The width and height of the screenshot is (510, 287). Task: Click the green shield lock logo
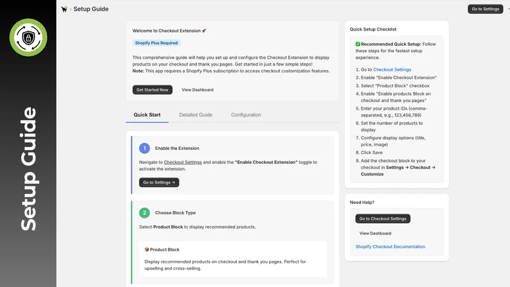(28, 38)
